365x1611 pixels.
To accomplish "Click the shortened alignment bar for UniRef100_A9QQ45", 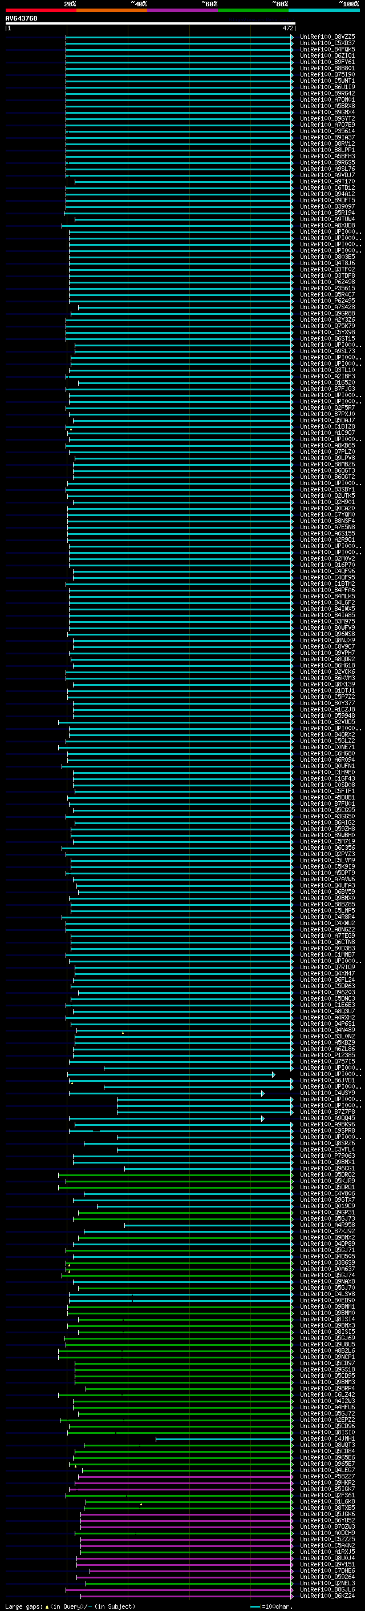I will [x=167, y=1118].
